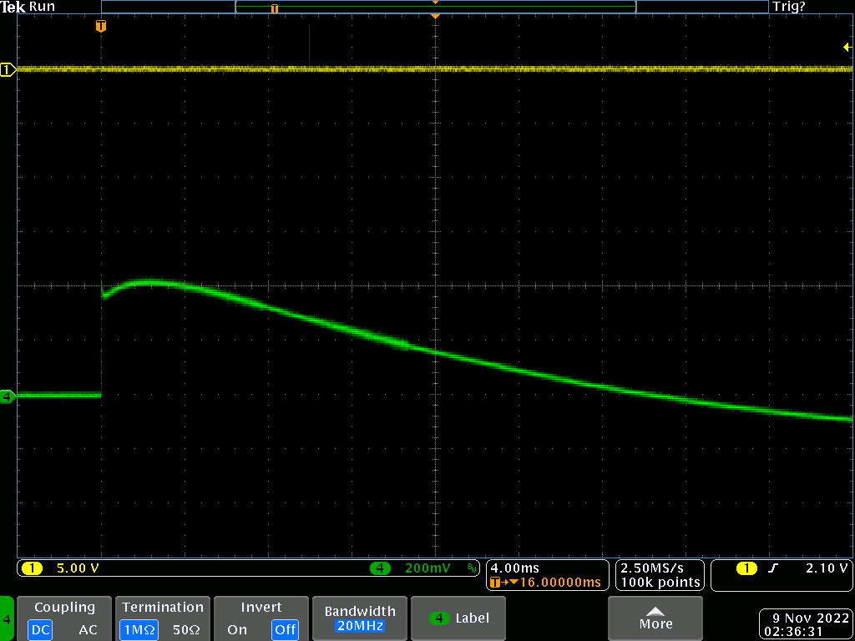Switch termination to 50Ω

pos(185,630)
